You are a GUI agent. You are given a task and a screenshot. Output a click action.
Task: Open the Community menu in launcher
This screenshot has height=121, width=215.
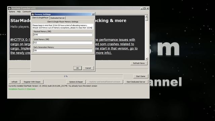click(x=27, y=12)
